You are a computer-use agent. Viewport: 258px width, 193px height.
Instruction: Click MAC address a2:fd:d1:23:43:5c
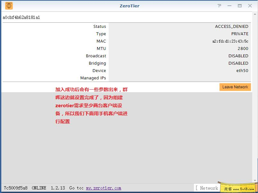pos(230,41)
